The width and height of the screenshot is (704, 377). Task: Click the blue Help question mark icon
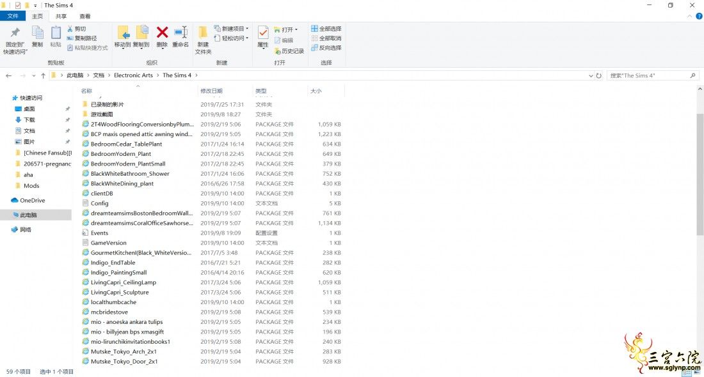coord(699,16)
